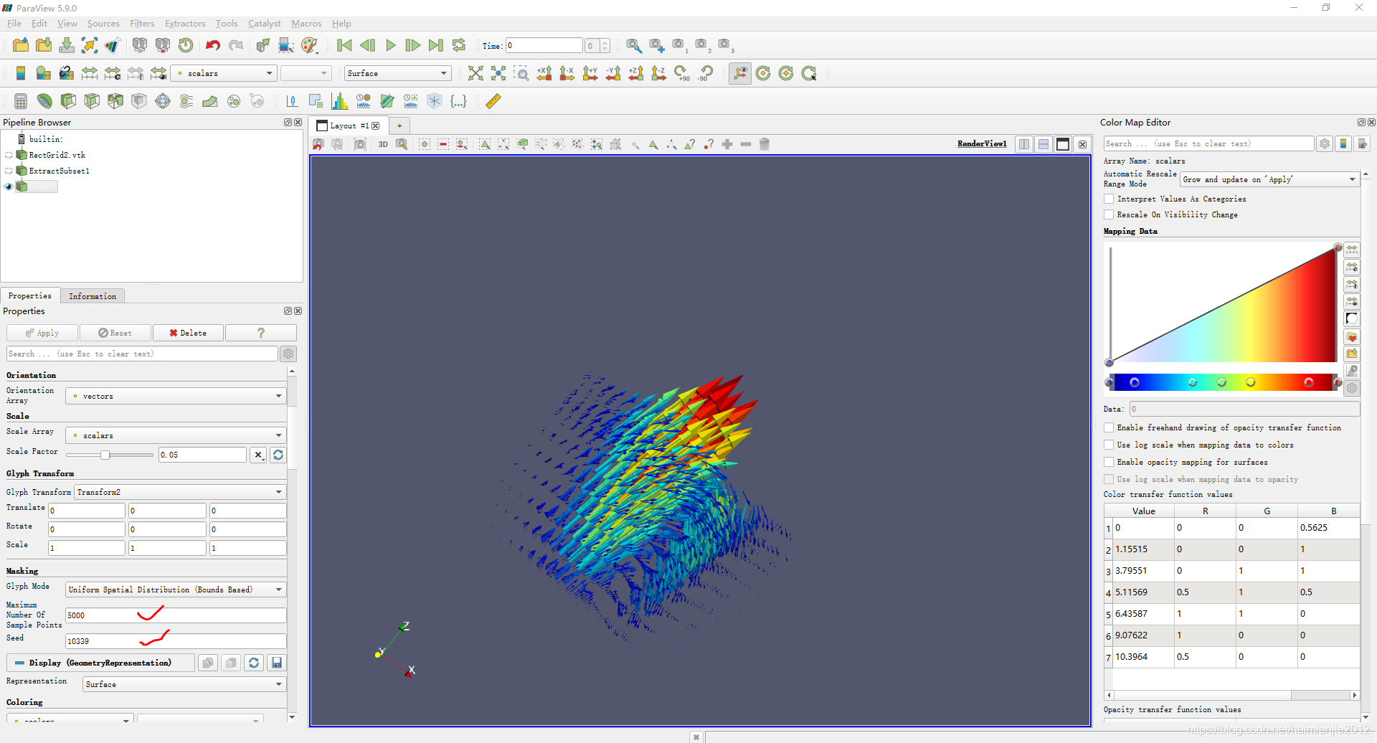Enable log scale when mapping data to colors
The image size is (1377, 743).
(1109, 445)
